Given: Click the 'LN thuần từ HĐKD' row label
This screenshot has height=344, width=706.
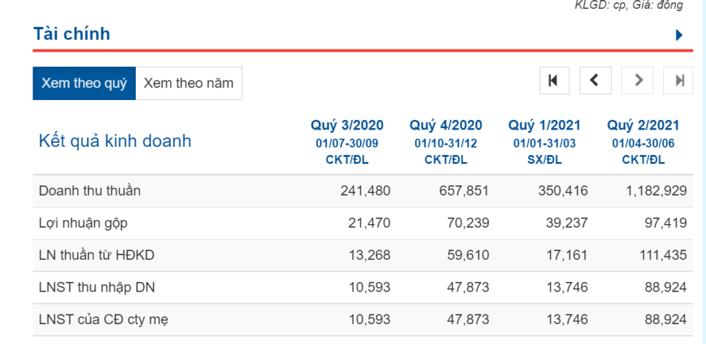Looking at the screenshot, I should coord(97,255).
